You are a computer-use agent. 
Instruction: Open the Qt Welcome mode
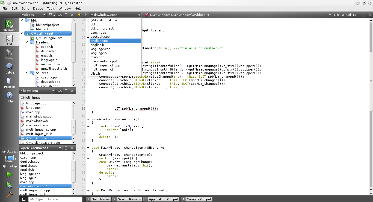(10, 25)
